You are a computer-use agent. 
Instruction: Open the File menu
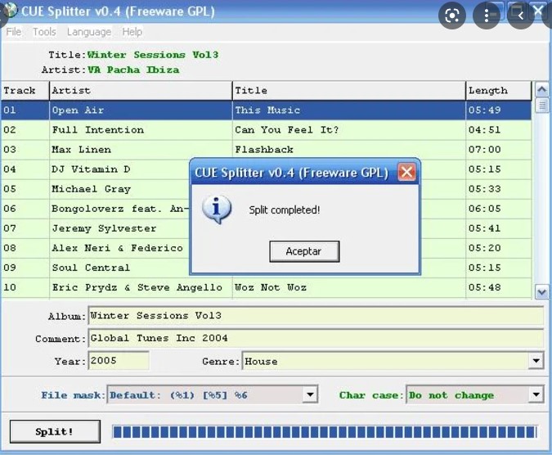click(x=14, y=32)
